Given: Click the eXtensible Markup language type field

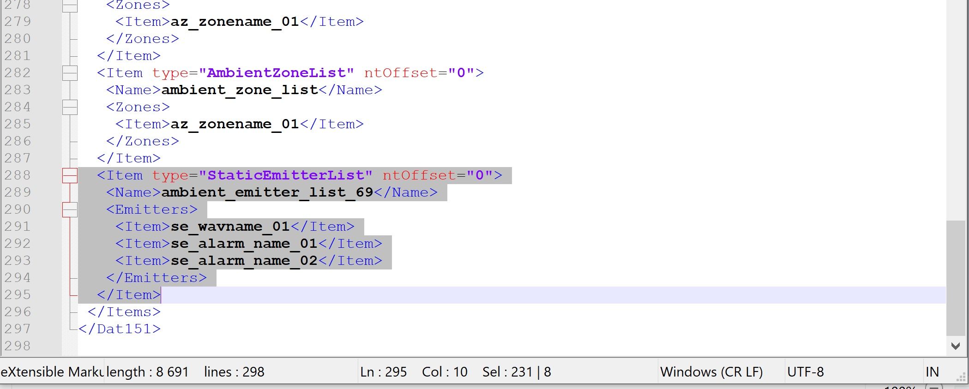Looking at the screenshot, I should (52, 372).
